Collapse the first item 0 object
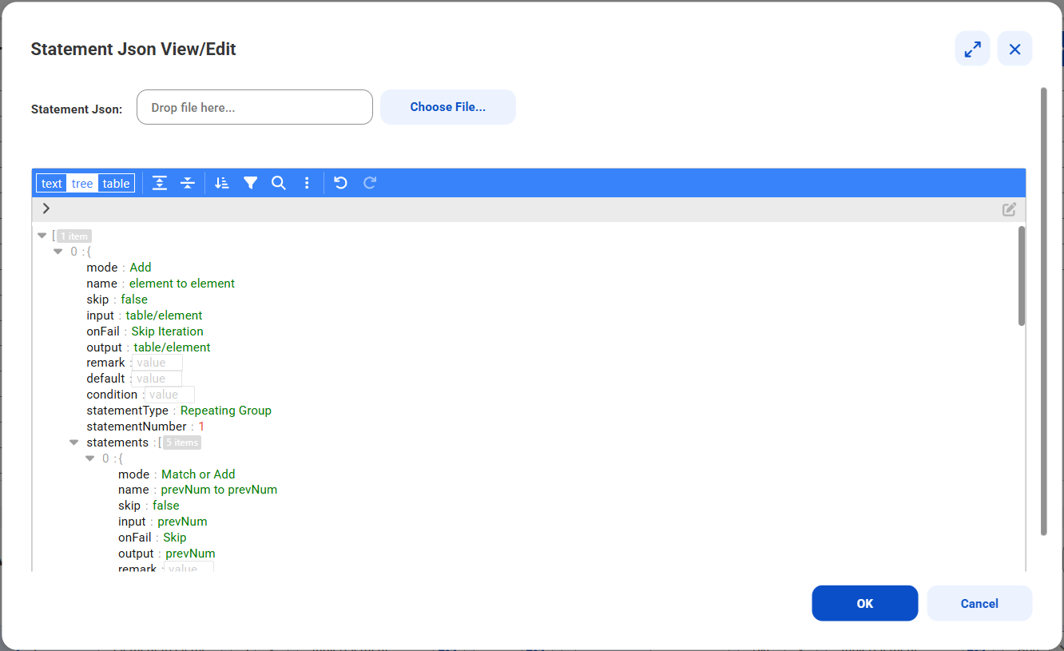1064x651 pixels. click(58, 252)
